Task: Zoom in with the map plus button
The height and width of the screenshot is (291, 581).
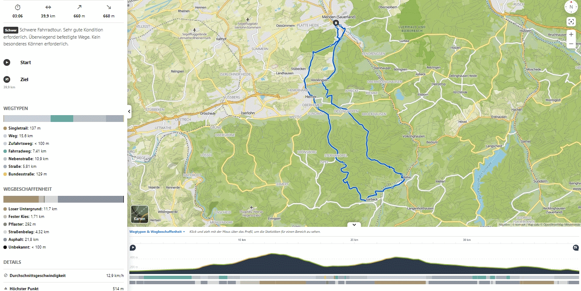Action: point(571,34)
